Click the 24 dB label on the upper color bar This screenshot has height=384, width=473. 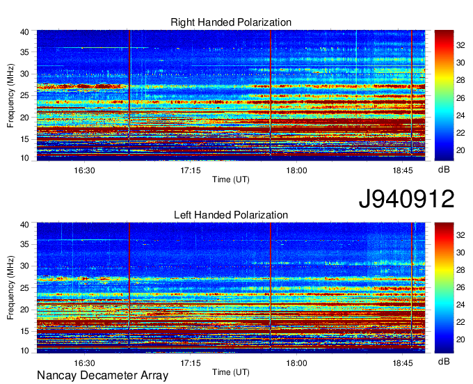[460, 115]
